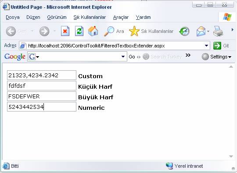Click the Forward arrow button
The image size is (237, 173).
(44, 31)
